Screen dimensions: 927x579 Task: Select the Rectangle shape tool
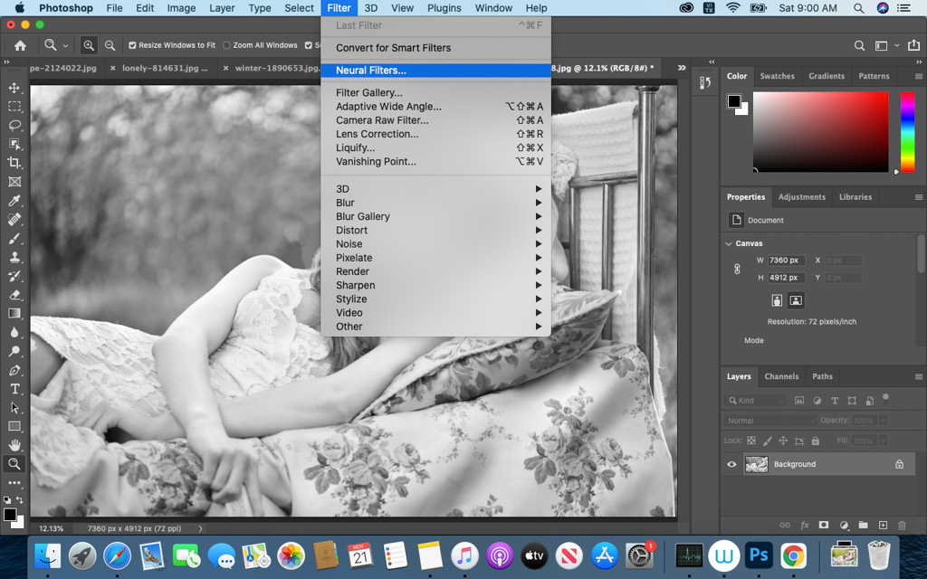click(x=14, y=426)
